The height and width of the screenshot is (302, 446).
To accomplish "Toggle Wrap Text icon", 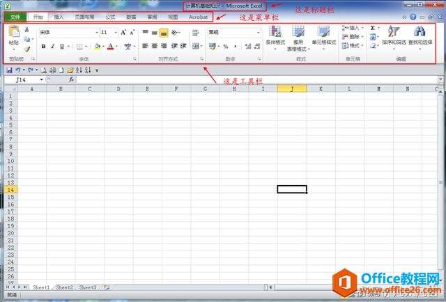I will point(195,33).
